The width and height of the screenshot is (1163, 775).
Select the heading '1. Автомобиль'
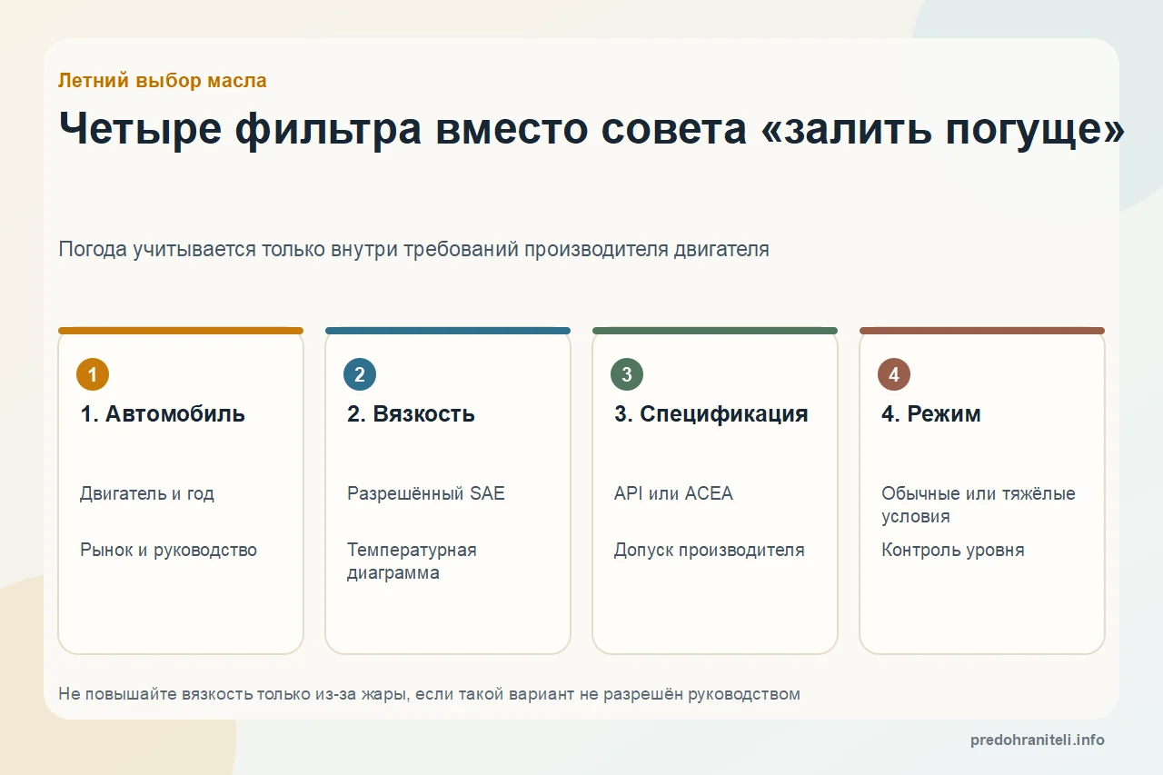click(163, 414)
